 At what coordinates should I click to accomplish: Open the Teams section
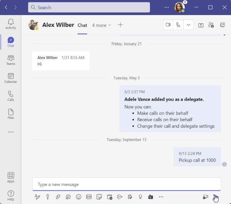point(11,60)
